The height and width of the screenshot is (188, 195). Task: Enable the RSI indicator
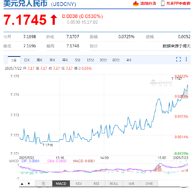(96, 183)
